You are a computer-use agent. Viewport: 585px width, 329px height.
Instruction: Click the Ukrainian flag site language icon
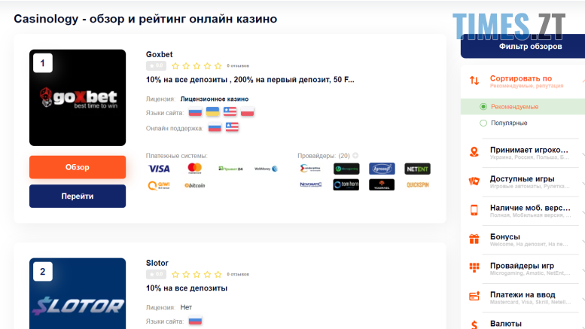[x=213, y=112]
